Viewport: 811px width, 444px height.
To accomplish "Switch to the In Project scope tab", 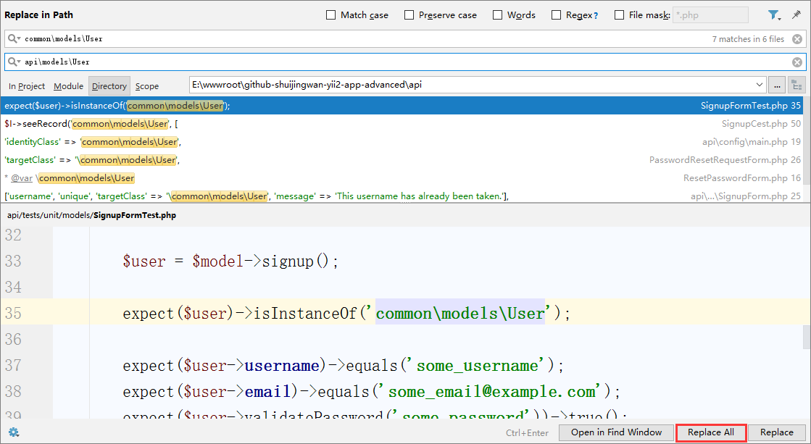I will click(27, 86).
